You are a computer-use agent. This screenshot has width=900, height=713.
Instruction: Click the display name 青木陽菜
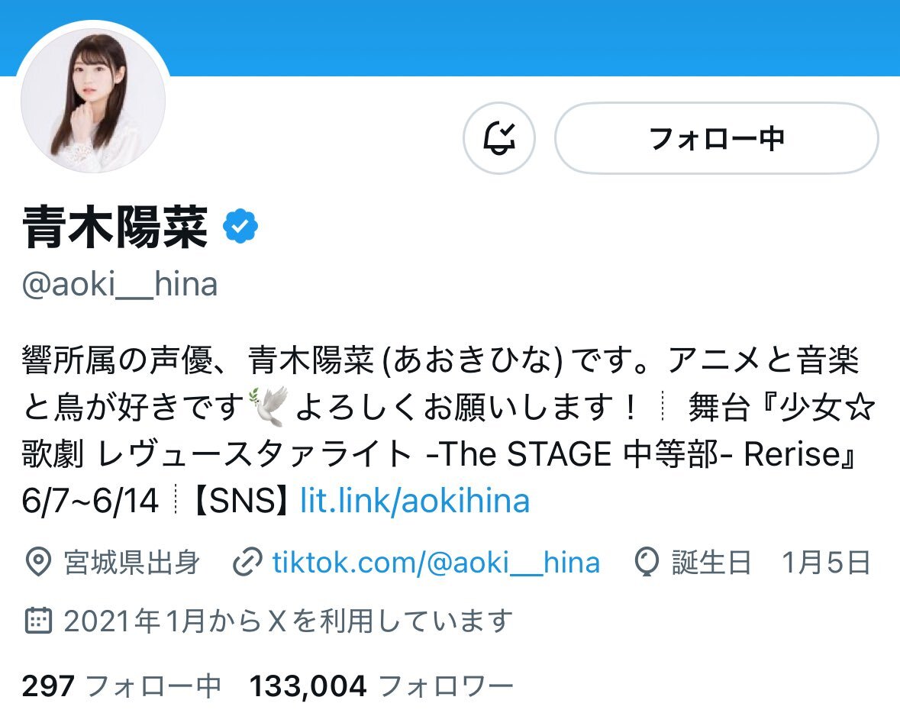[x=115, y=227]
